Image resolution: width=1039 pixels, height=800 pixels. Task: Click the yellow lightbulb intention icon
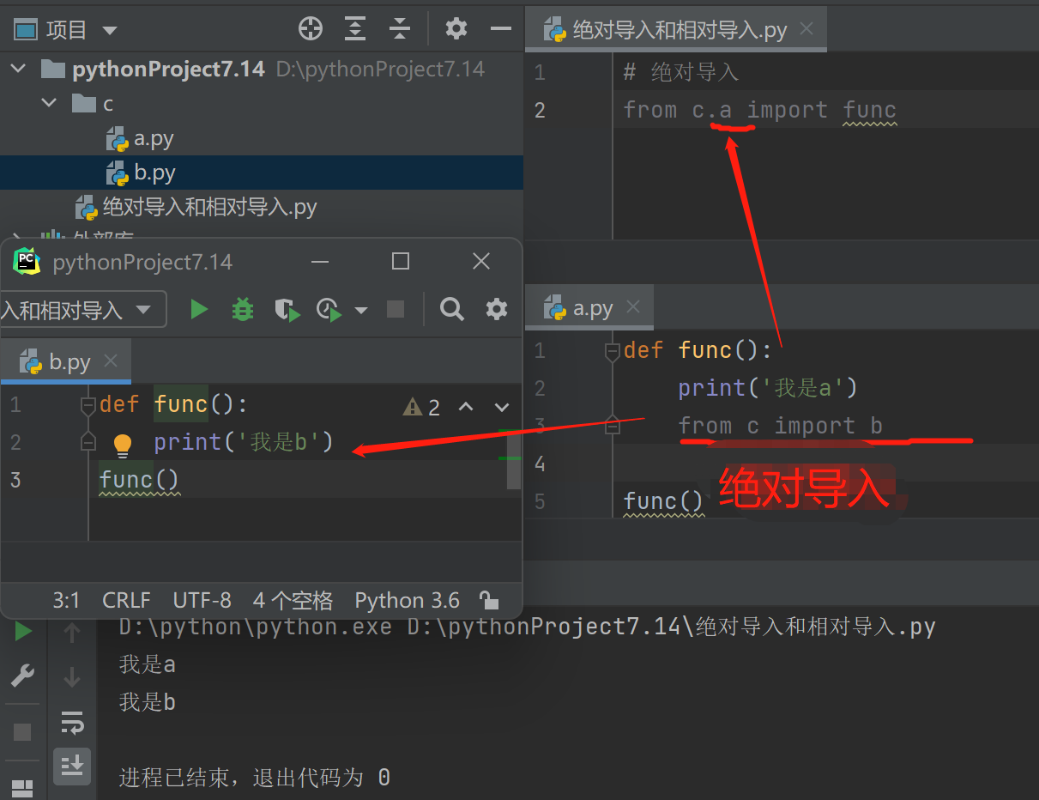pyautogui.click(x=123, y=444)
